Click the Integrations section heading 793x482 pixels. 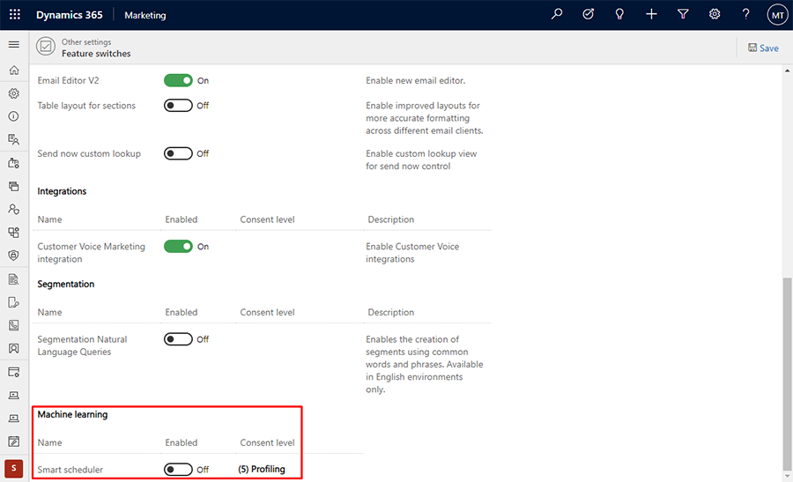(62, 191)
